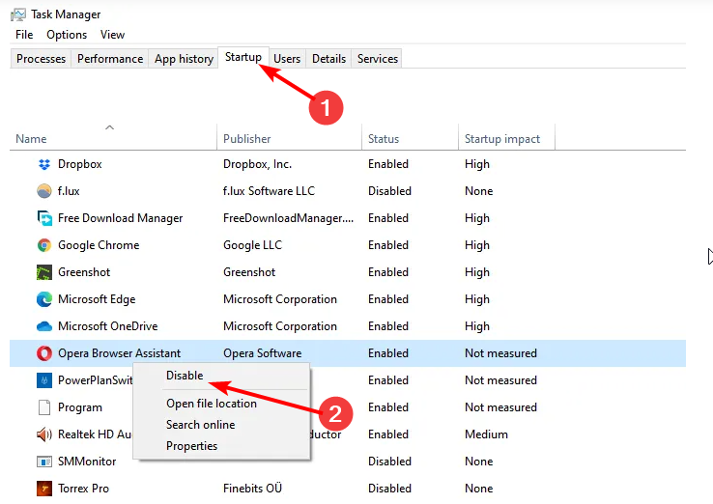Select the Free Download Manager name
713x504 pixels.
(x=120, y=218)
